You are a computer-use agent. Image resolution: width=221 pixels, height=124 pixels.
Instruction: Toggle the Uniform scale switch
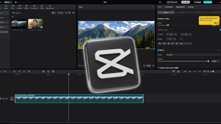[x=220, y=30]
